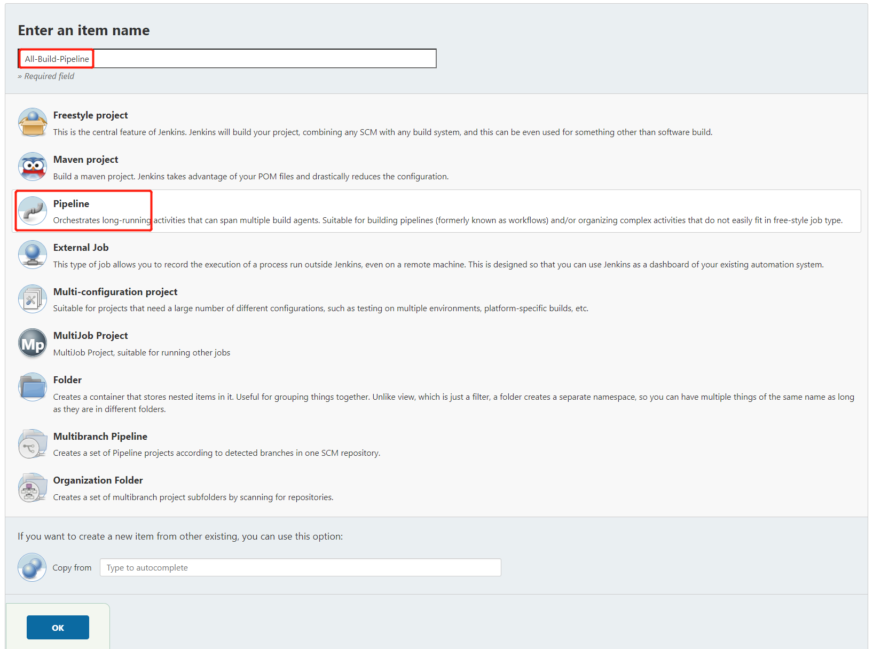Click description about testing on multiple environments

tap(321, 308)
